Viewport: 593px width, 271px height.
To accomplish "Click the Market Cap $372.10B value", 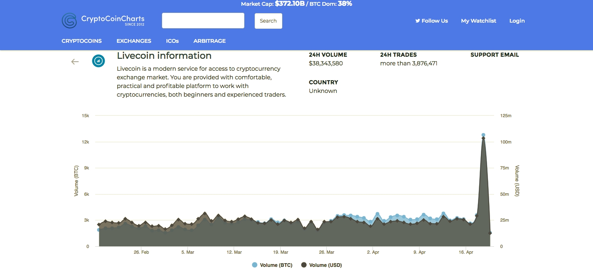I will [x=290, y=4].
